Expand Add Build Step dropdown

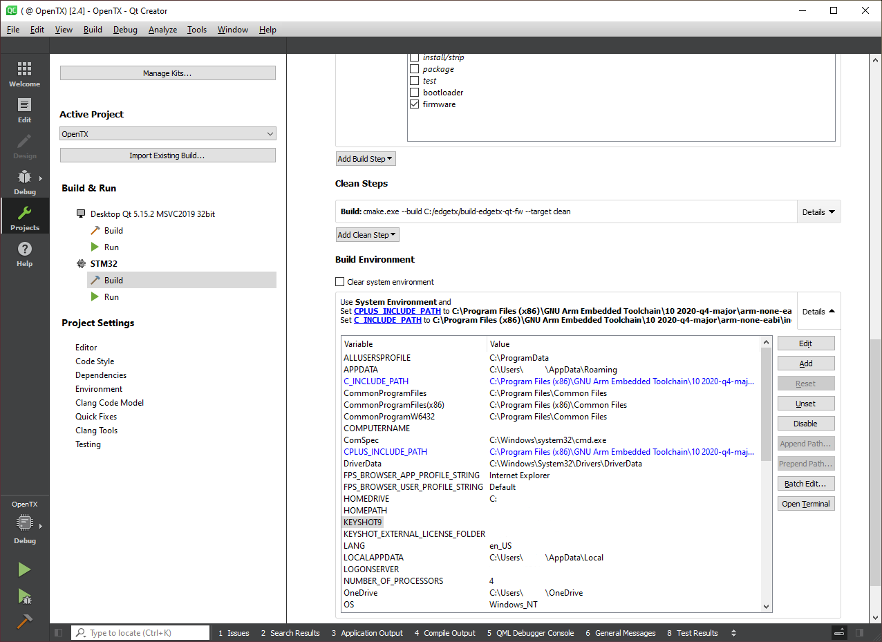pos(366,159)
